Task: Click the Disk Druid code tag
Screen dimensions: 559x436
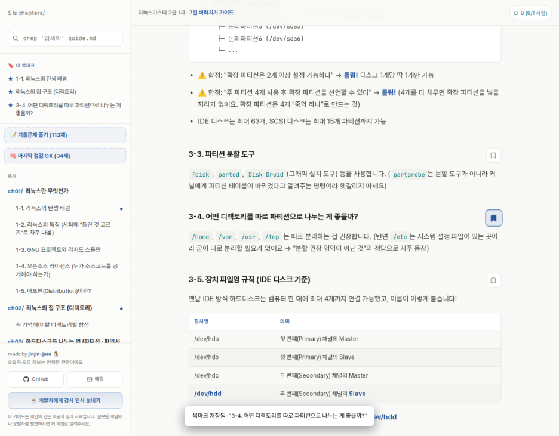Action: pos(266,174)
